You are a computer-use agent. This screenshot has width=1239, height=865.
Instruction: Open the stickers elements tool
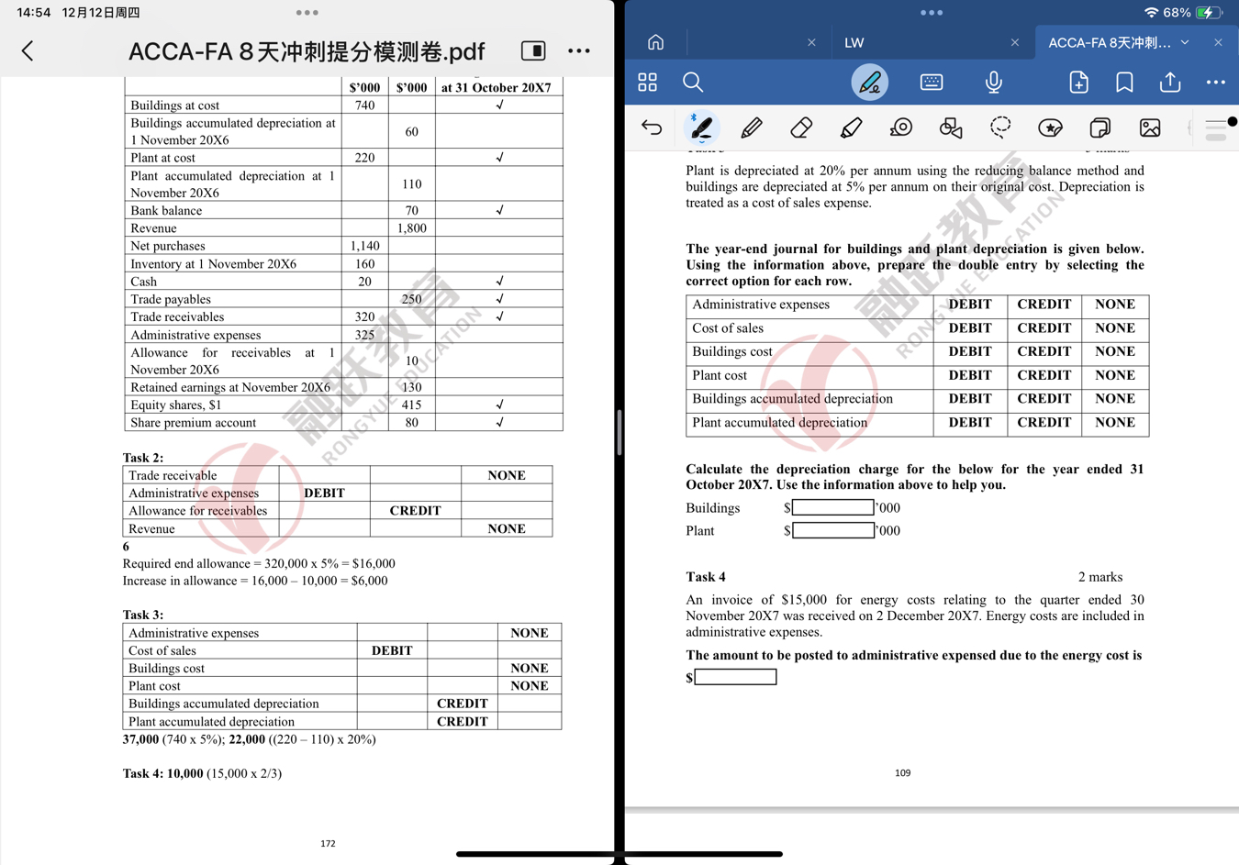[1050, 128]
